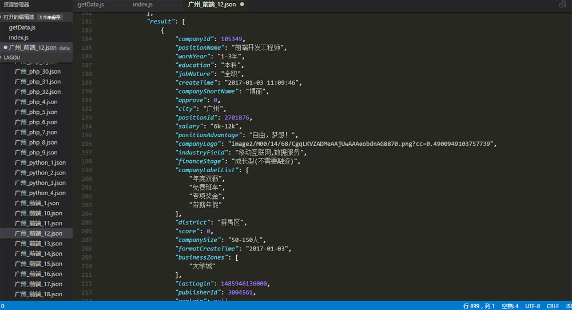Open file 广州_前端_17.json
This screenshot has width=572, height=310.
[38, 284]
